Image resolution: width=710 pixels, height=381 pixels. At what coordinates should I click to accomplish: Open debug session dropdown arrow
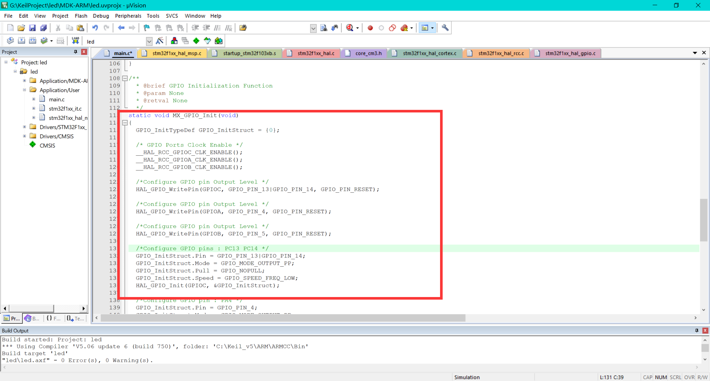click(357, 28)
